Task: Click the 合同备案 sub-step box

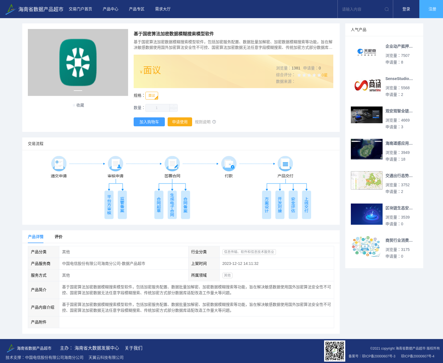Action: 185,205
